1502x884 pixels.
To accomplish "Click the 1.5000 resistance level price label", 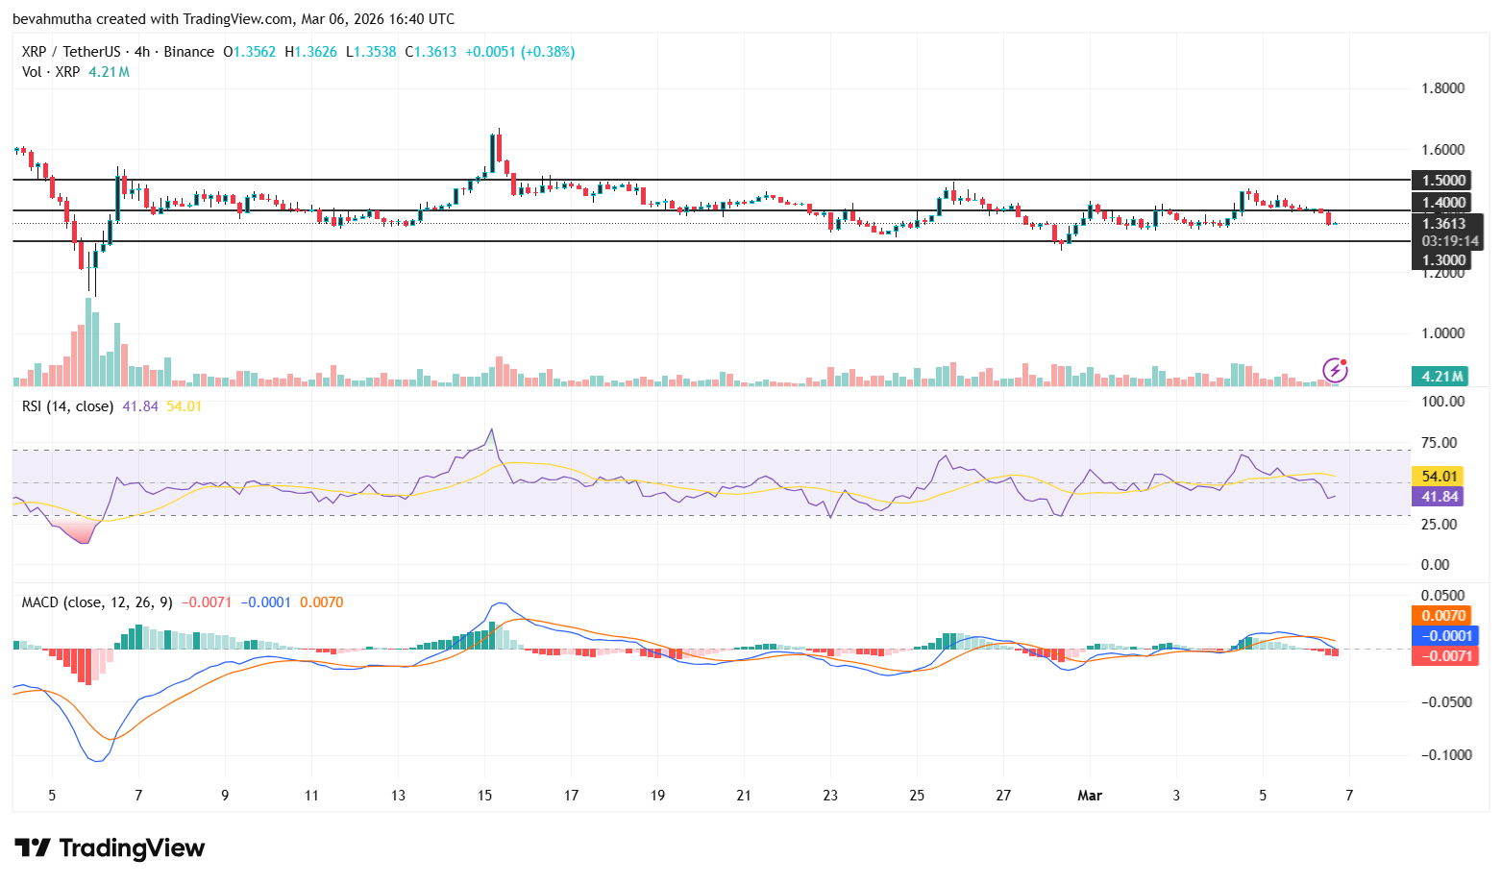I will pyautogui.click(x=1441, y=180).
